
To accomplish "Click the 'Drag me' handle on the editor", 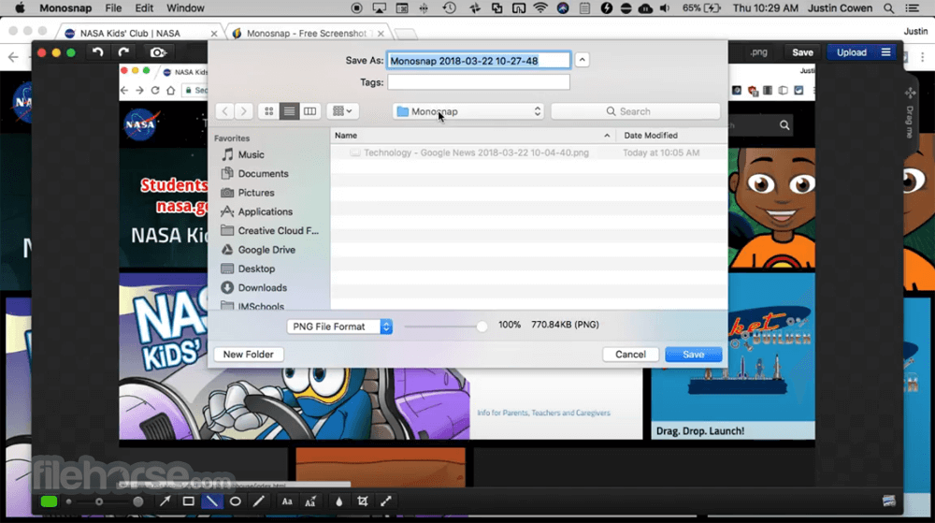I will click(x=910, y=113).
